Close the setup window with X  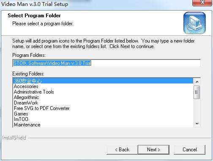202,3
